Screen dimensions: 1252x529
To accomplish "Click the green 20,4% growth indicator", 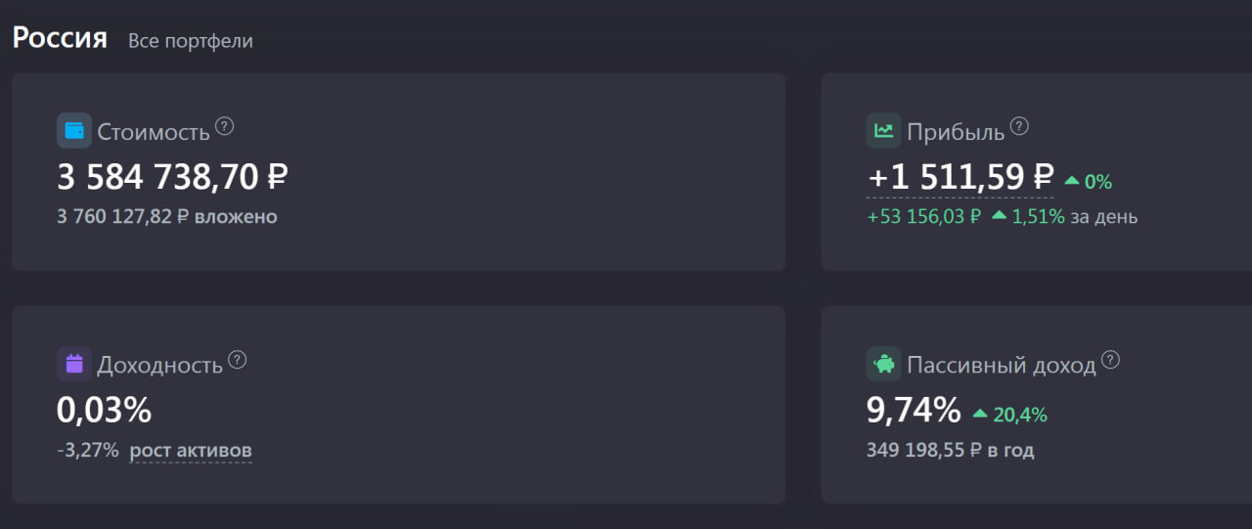I will [x=1010, y=415].
